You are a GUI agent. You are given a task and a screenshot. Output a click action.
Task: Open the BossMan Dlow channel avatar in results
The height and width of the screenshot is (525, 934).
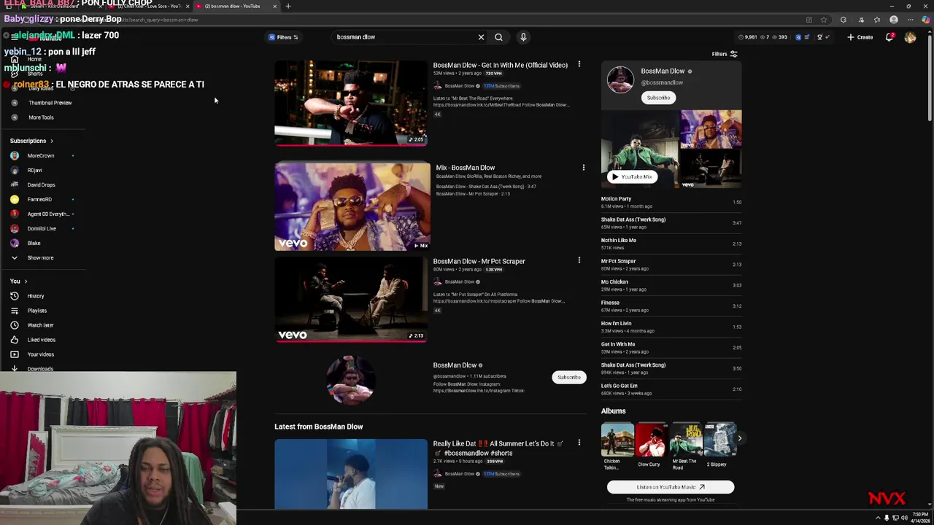click(x=351, y=379)
